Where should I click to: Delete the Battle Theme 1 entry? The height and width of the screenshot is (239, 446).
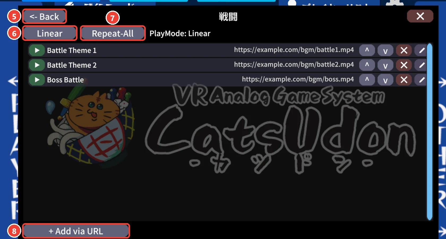(404, 50)
